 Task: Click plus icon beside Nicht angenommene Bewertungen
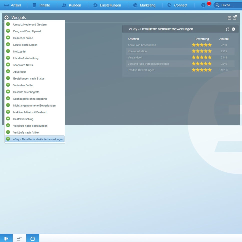[8, 105]
